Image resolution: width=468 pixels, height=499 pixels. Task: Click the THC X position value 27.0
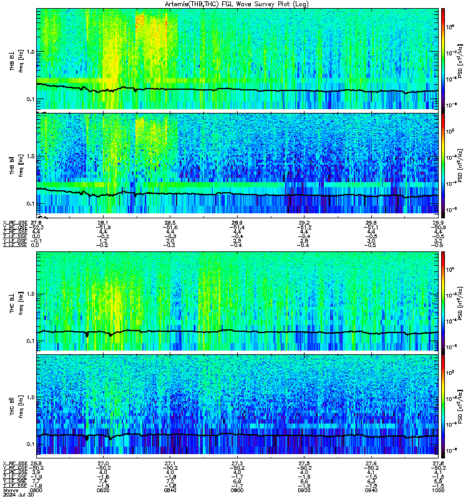pos(103,463)
